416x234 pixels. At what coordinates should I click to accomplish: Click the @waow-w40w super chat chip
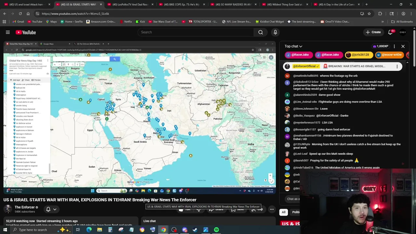389,55
